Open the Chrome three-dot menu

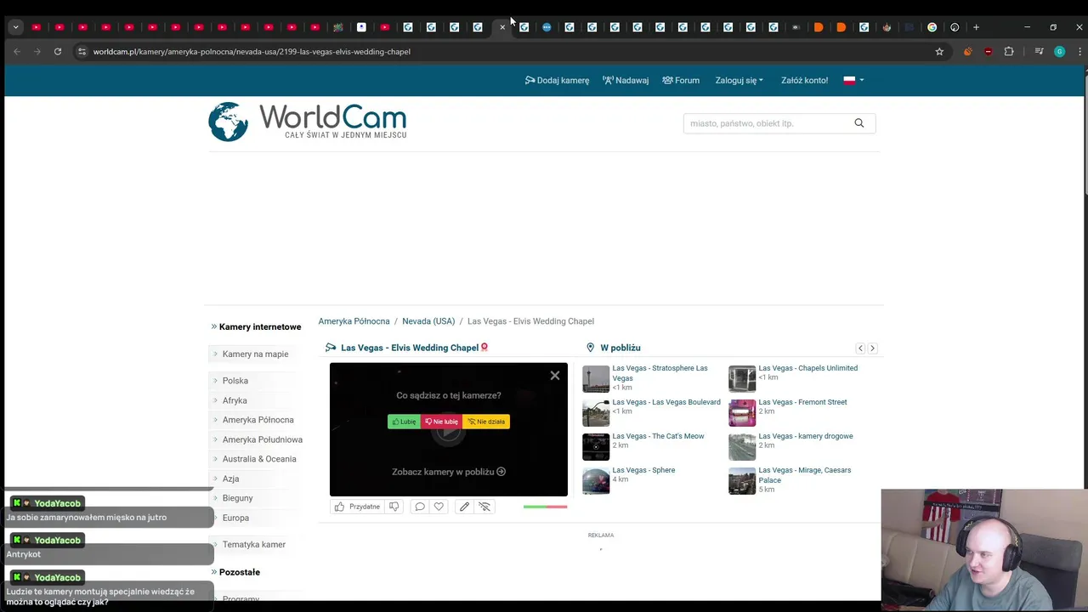[1079, 52]
